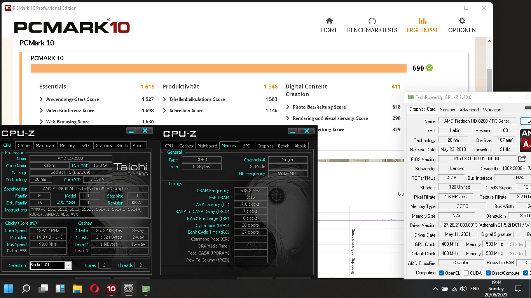Open network Wi-Fi tray icon
Screen dimensions: 531x298
[x=454, y=289]
